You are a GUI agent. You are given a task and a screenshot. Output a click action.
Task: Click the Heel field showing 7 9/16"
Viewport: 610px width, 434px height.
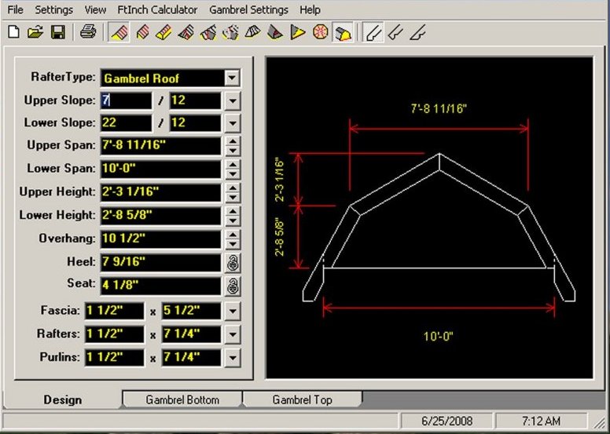coord(160,263)
